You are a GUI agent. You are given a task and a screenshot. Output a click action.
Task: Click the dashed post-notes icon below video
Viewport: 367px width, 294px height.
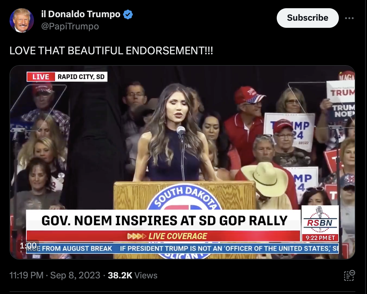[x=349, y=275]
